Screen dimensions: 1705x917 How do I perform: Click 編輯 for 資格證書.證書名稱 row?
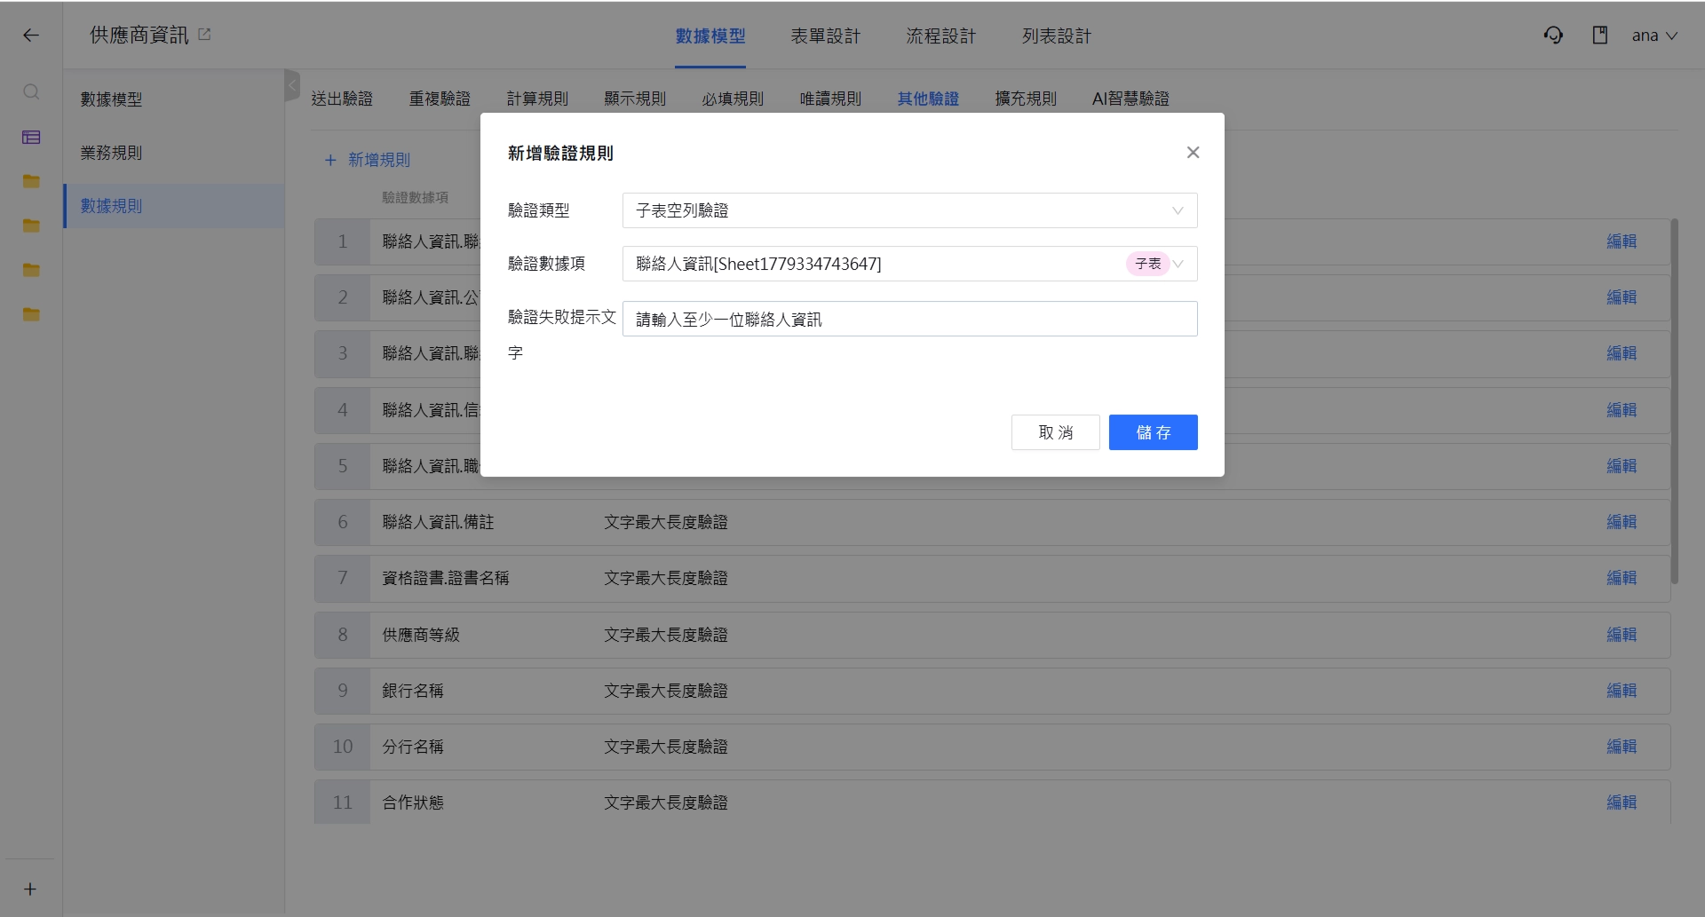[1622, 578]
